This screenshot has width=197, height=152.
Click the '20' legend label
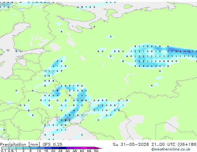tap(53, 151)
